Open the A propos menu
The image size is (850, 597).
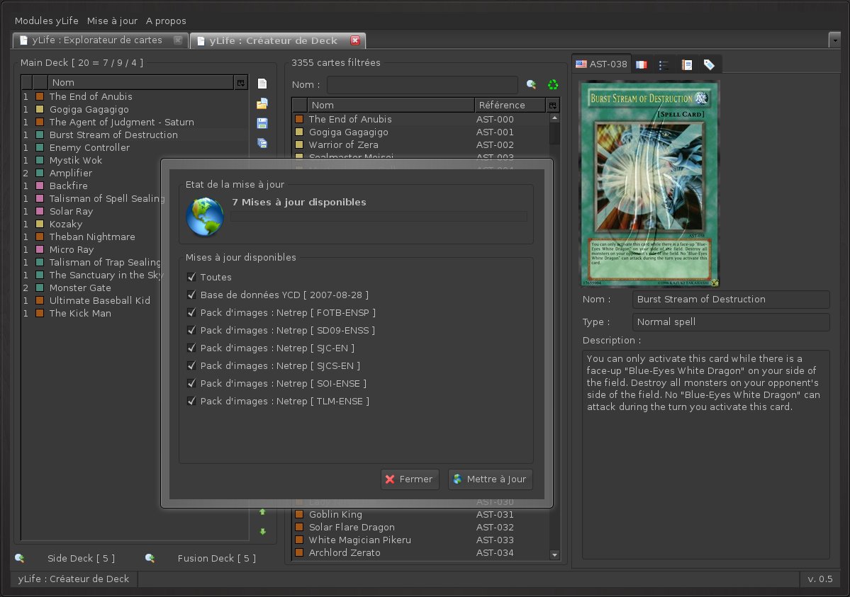coord(166,21)
